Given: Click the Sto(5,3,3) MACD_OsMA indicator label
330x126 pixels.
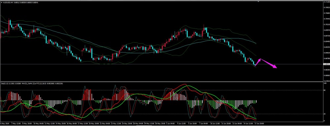Looking at the screenshot, I should [32, 84].
